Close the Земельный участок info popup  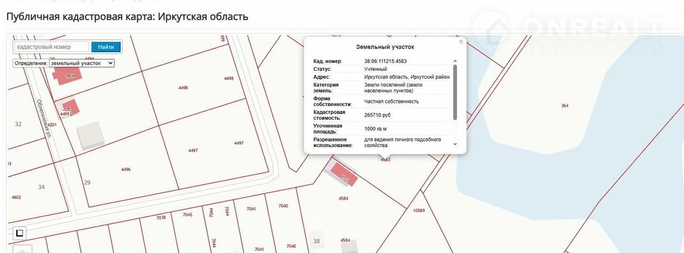(x=461, y=42)
